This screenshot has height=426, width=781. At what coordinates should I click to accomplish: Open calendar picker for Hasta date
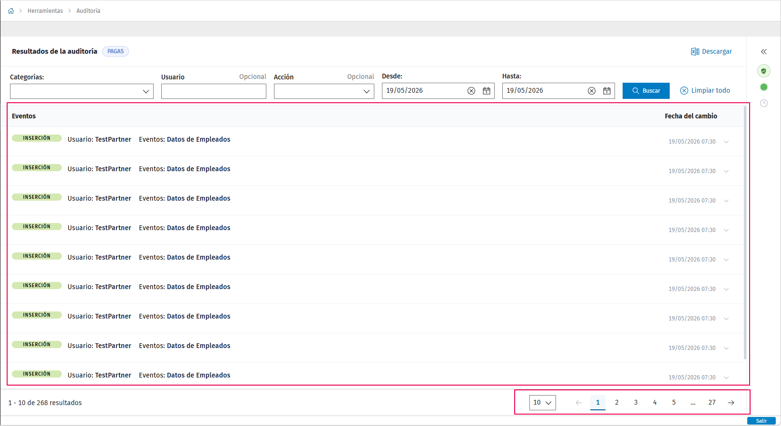tap(607, 91)
